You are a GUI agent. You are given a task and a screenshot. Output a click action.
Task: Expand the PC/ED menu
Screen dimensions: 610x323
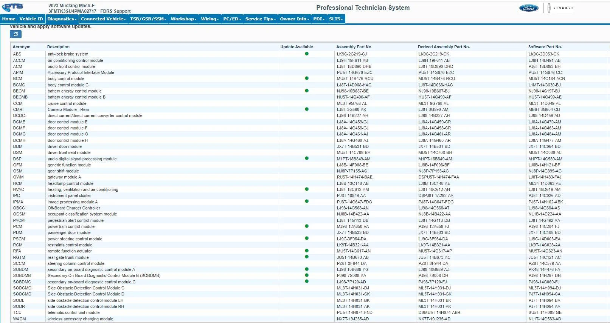click(232, 19)
